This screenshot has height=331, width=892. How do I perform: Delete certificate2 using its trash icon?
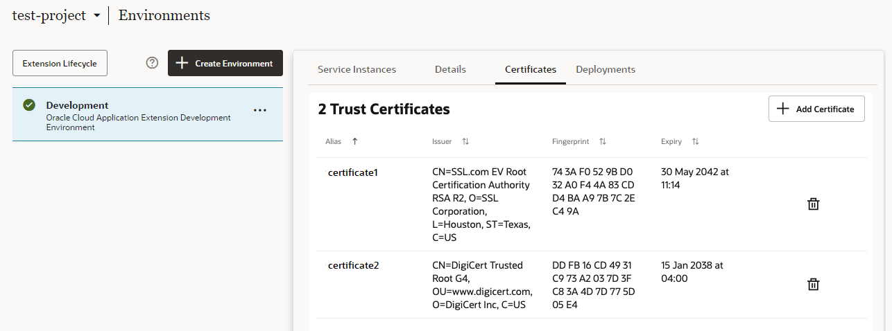click(x=814, y=285)
